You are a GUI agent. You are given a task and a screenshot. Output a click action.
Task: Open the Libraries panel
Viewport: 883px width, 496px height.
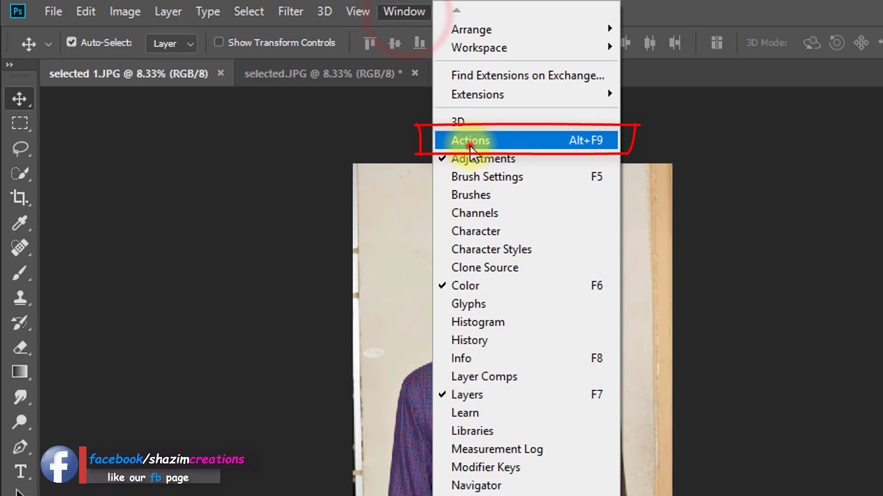pyautogui.click(x=526, y=431)
